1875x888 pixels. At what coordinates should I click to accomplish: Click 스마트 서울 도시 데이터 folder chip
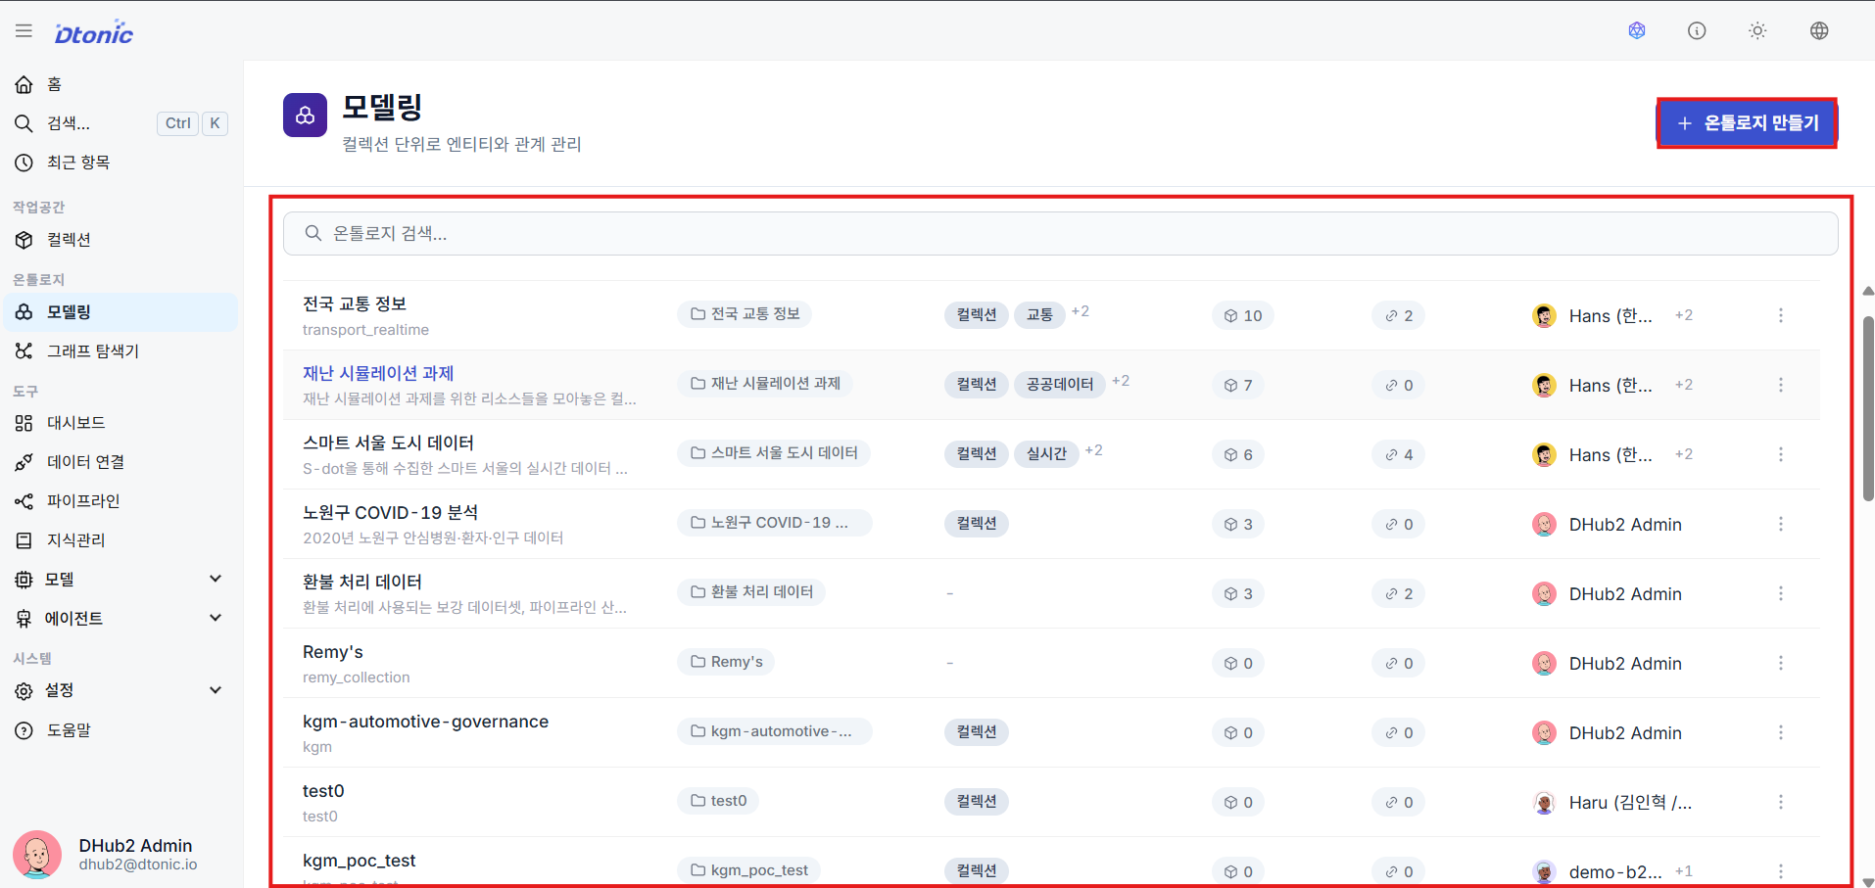tap(774, 453)
